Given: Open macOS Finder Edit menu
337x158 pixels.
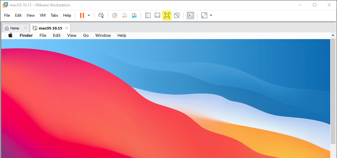Looking at the screenshot, I should (x=57, y=36).
